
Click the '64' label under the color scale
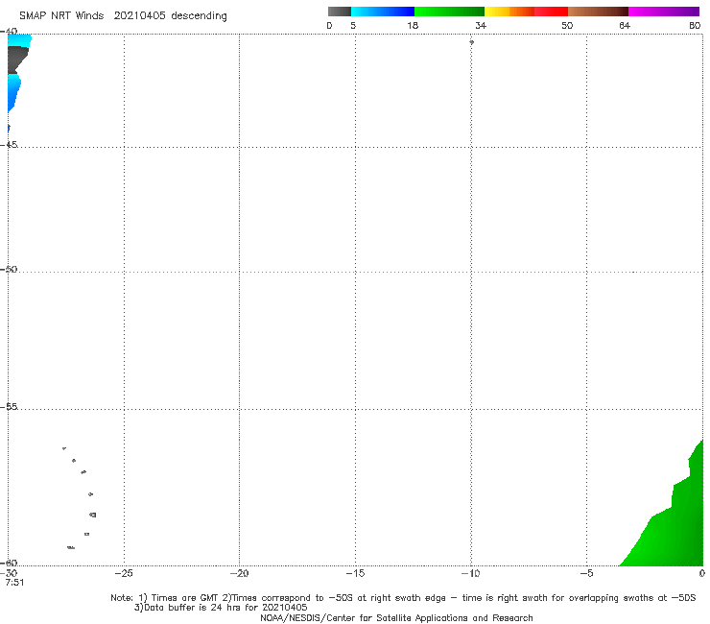(x=625, y=25)
